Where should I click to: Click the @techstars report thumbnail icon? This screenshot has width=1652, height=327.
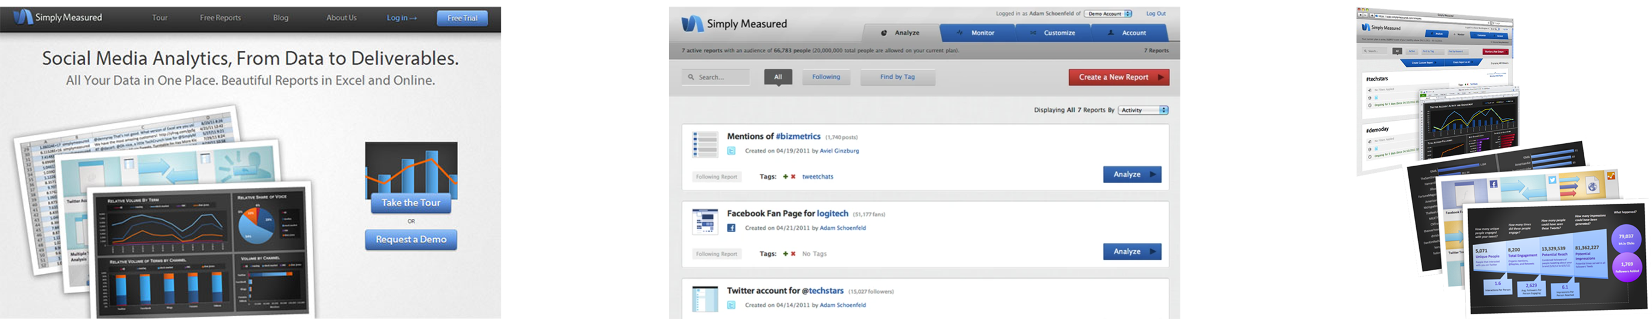click(x=705, y=299)
